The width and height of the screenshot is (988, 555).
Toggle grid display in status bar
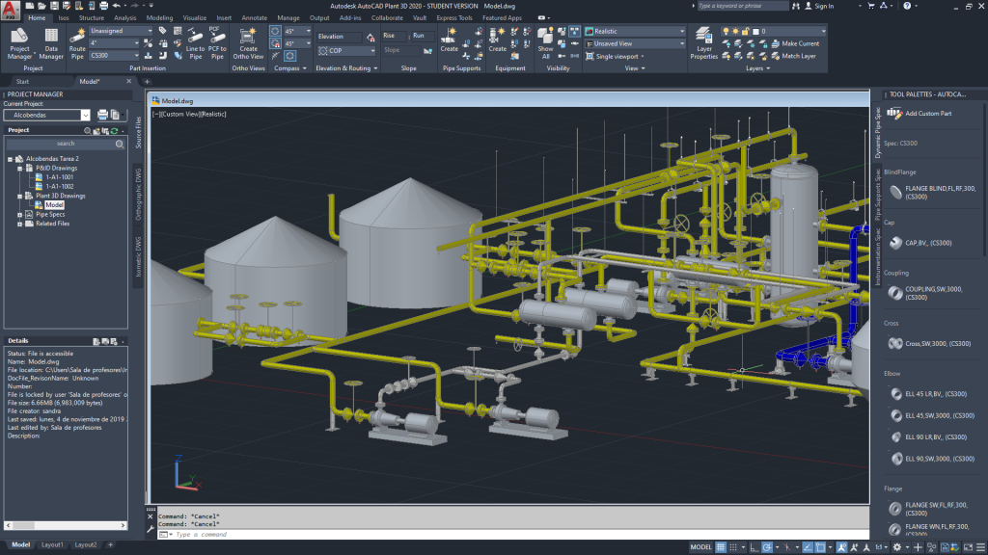click(721, 547)
